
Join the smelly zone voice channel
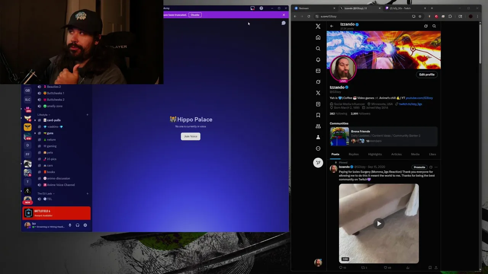pyautogui.click(x=55, y=106)
